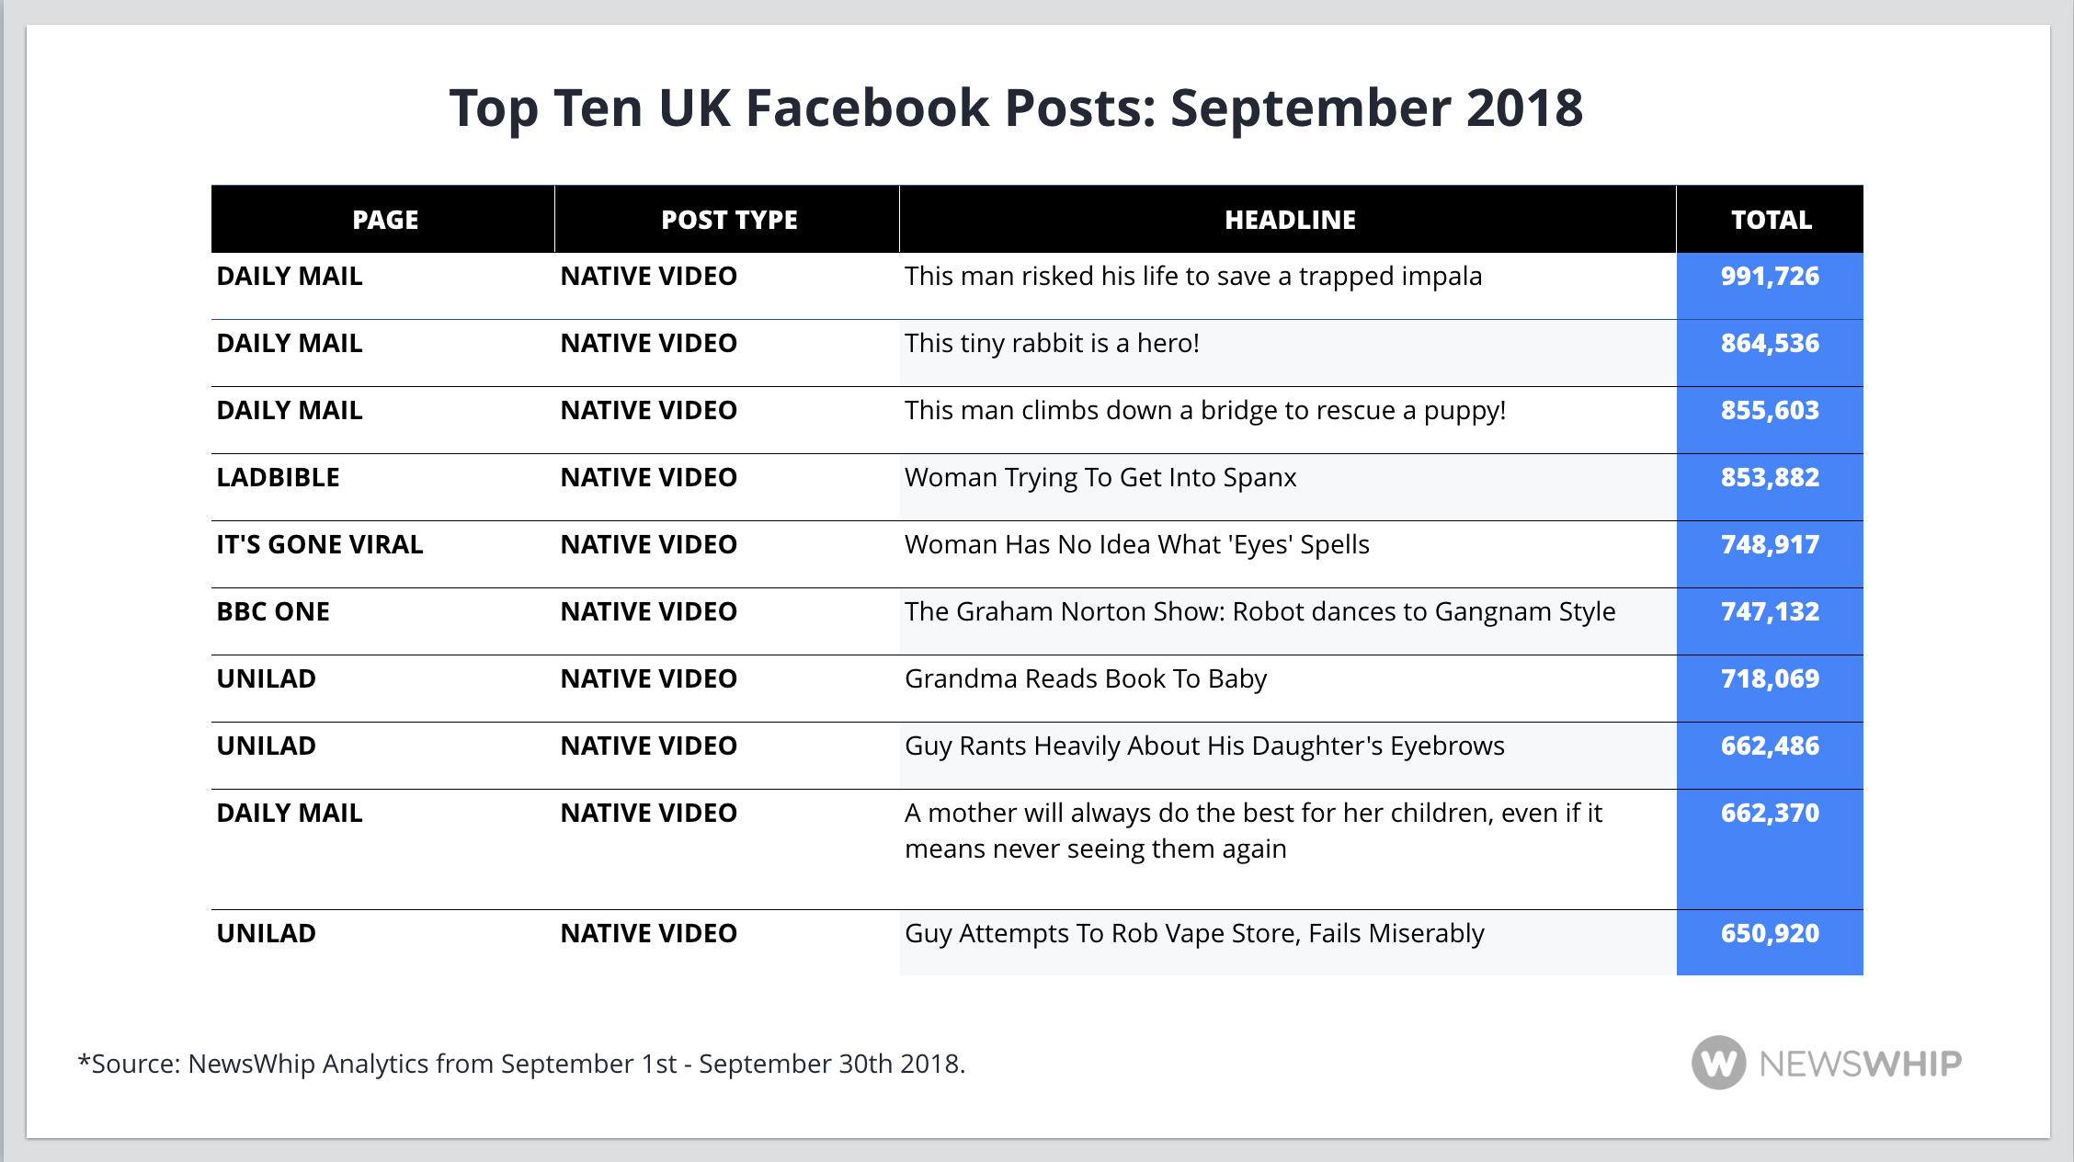Select the TOTAL column header
The width and height of the screenshot is (2074, 1162).
tap(1771, 220)
